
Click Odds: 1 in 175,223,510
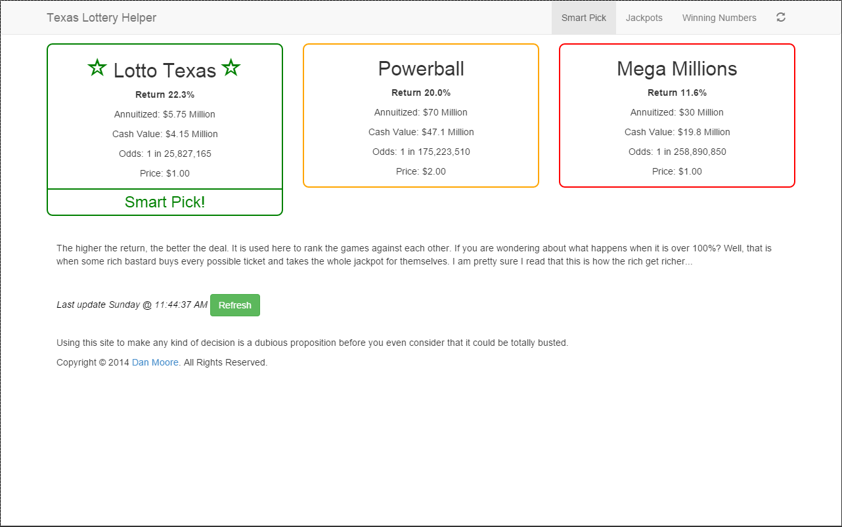421,152
